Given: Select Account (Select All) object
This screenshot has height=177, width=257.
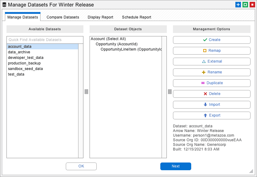Looking at the screenshot, I should pos(108,39).
